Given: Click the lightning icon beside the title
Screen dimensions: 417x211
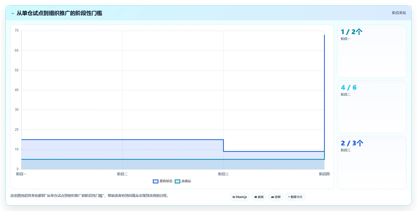Looking at the screenshot, I should [x=13, y=13].
